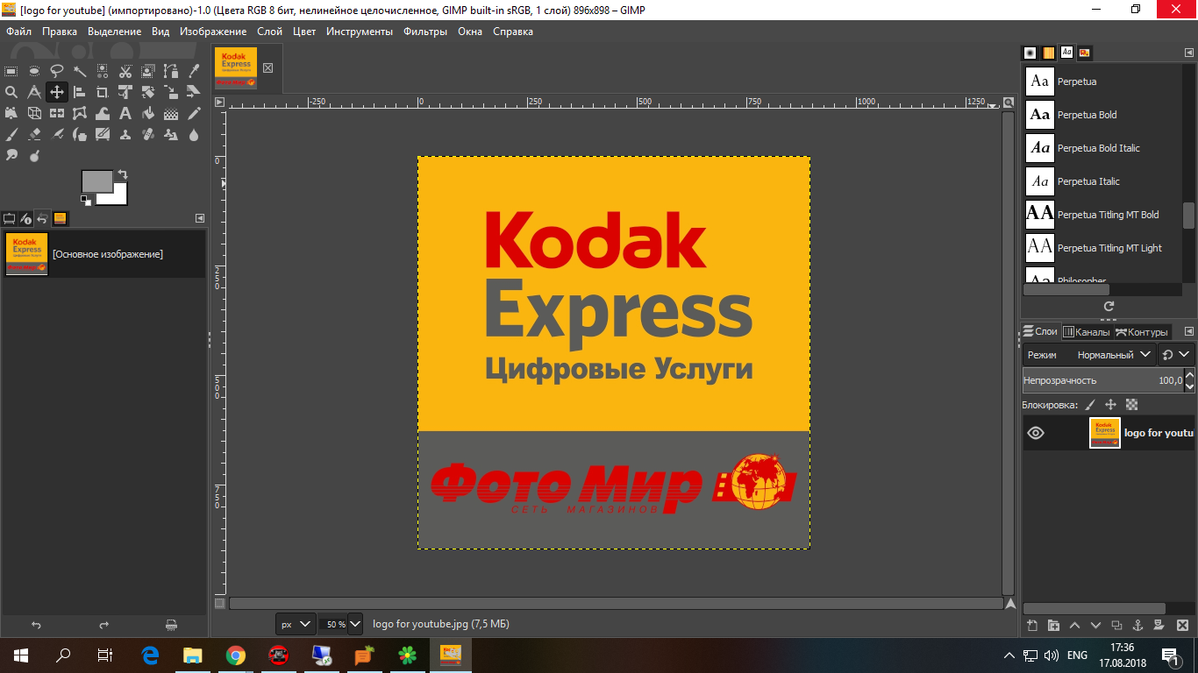Toggle lock position and size icon
The height and width of the screenshot is (673, 1198).
[x=1110, y=405]
